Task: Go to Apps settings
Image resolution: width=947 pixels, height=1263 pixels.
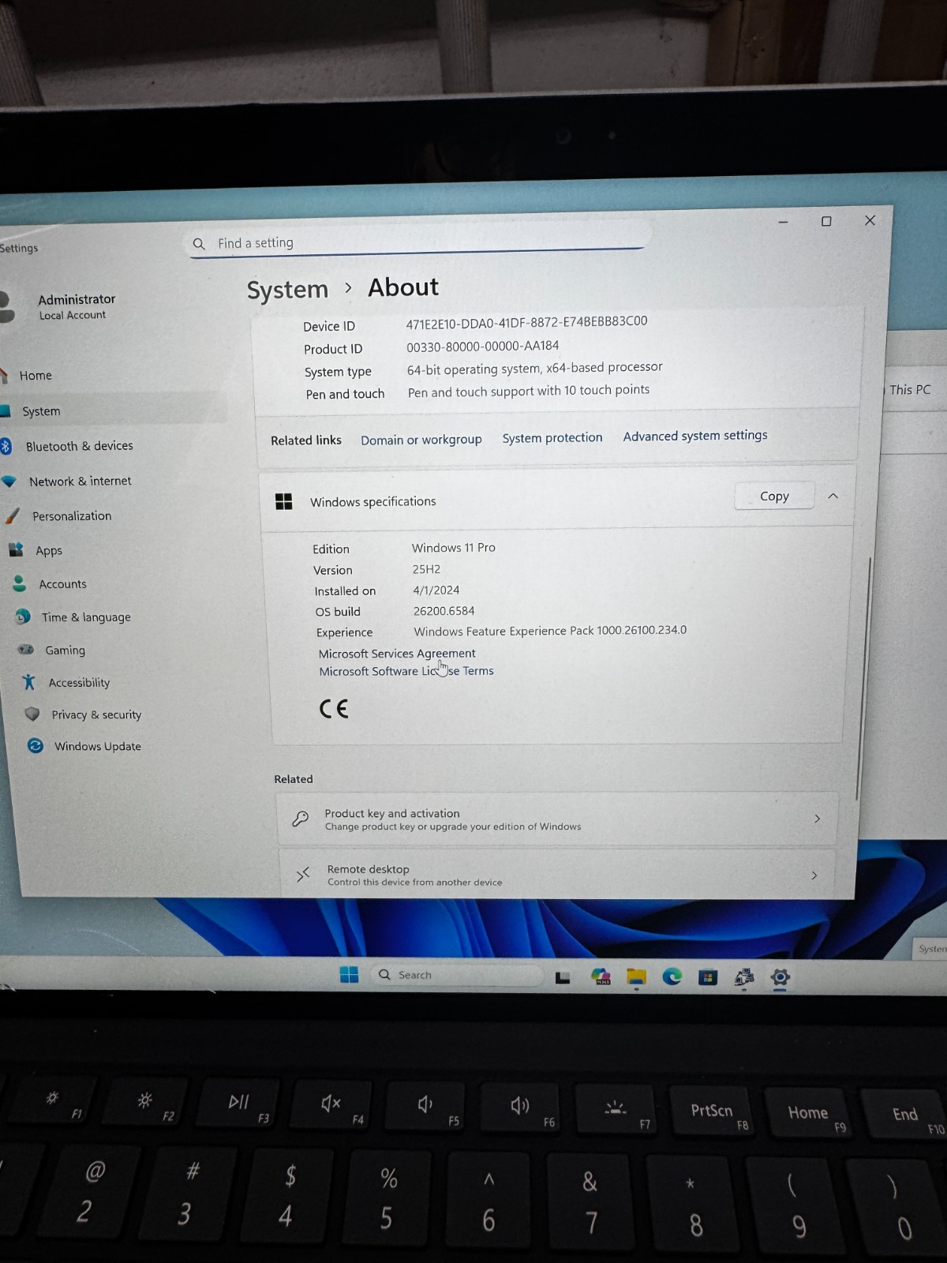Action: click(x=48, y=551)
